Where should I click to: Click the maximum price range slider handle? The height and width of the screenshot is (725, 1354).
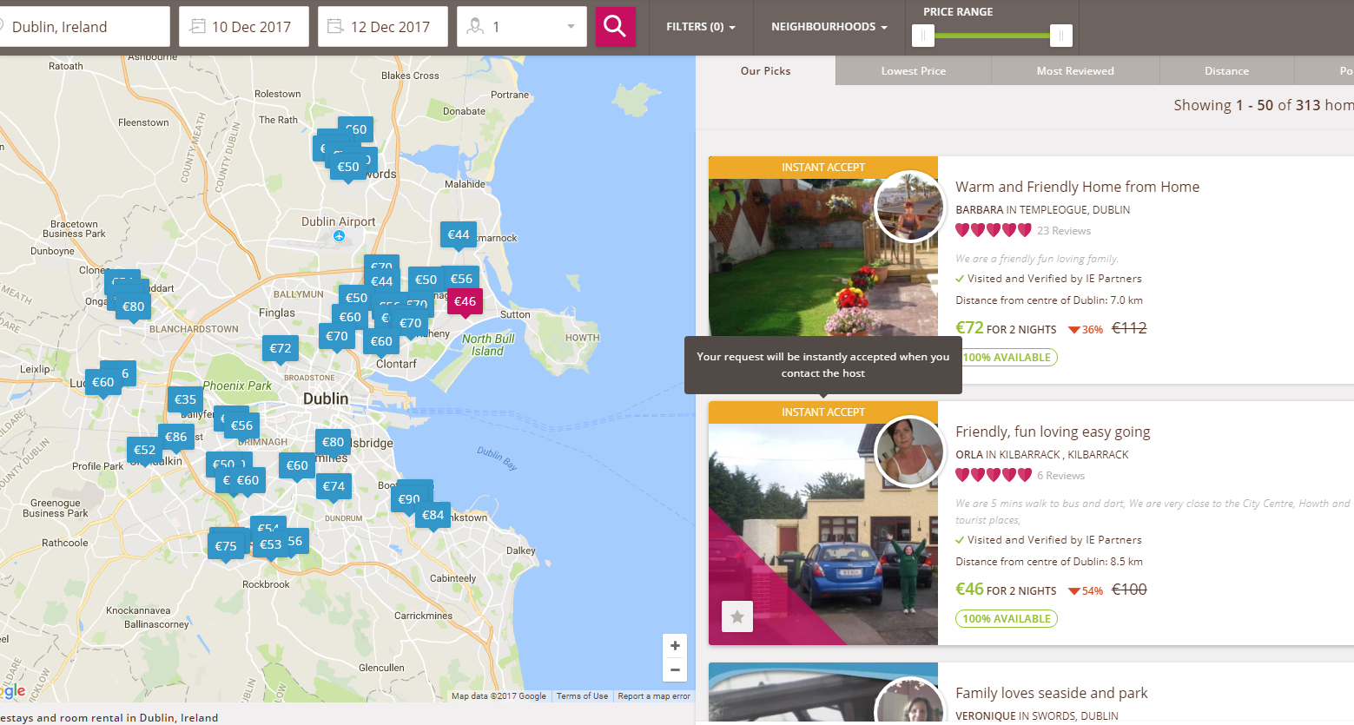tap(1060, 36)
